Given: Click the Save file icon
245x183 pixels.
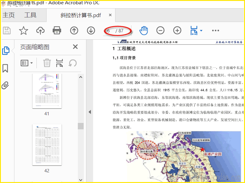Looking at the screenshot, I should click(7, 30).
